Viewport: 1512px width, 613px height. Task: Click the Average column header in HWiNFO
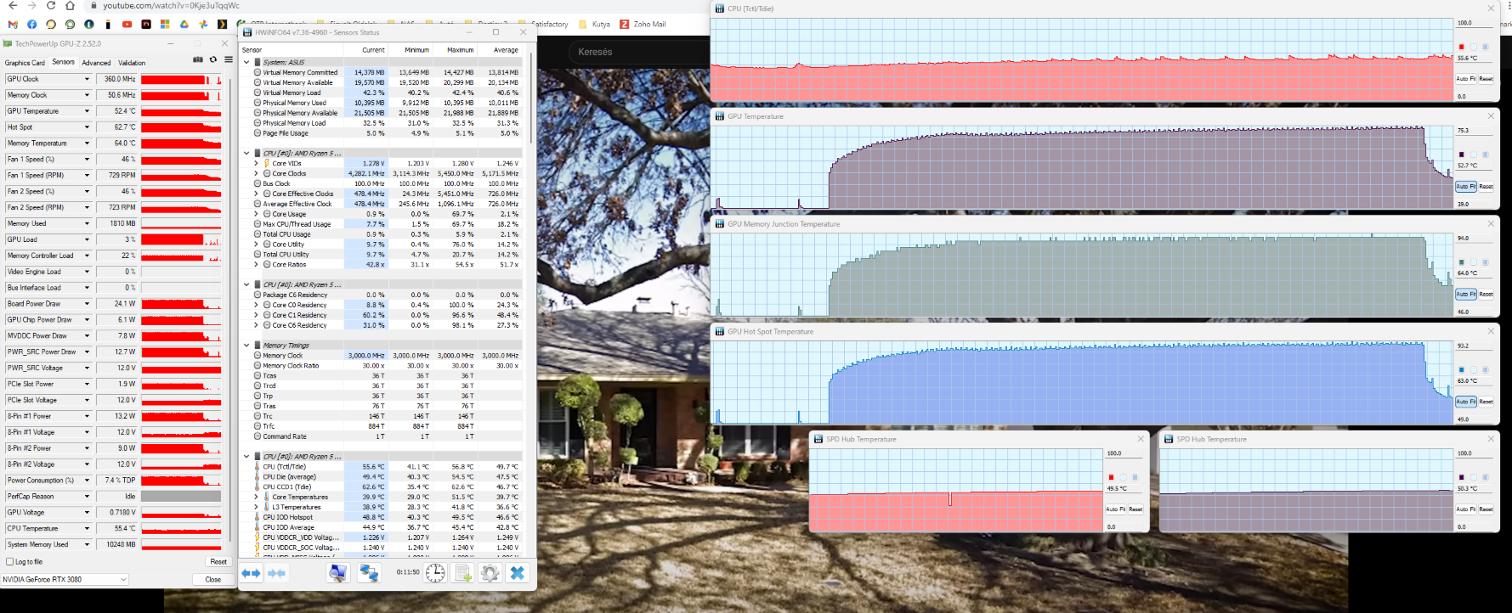click(x=500, y=50)
